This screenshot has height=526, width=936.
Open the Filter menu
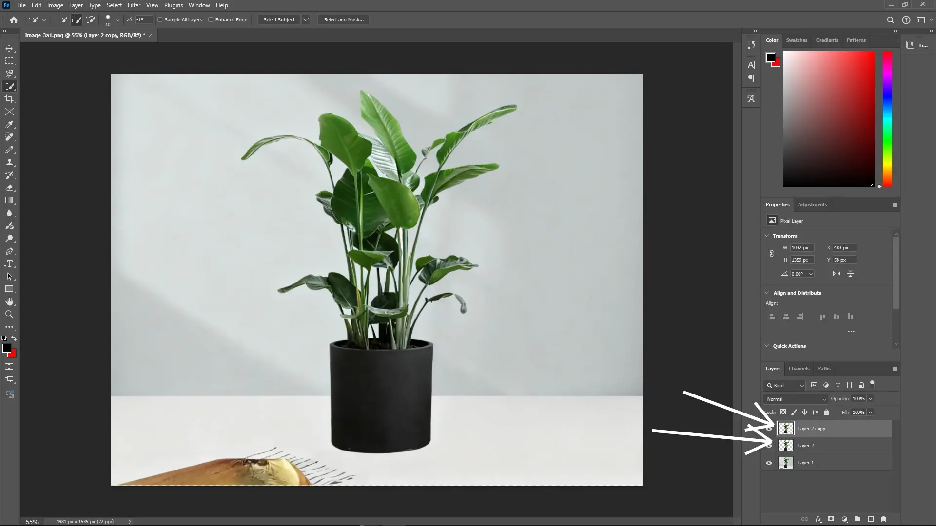[134, 5]
